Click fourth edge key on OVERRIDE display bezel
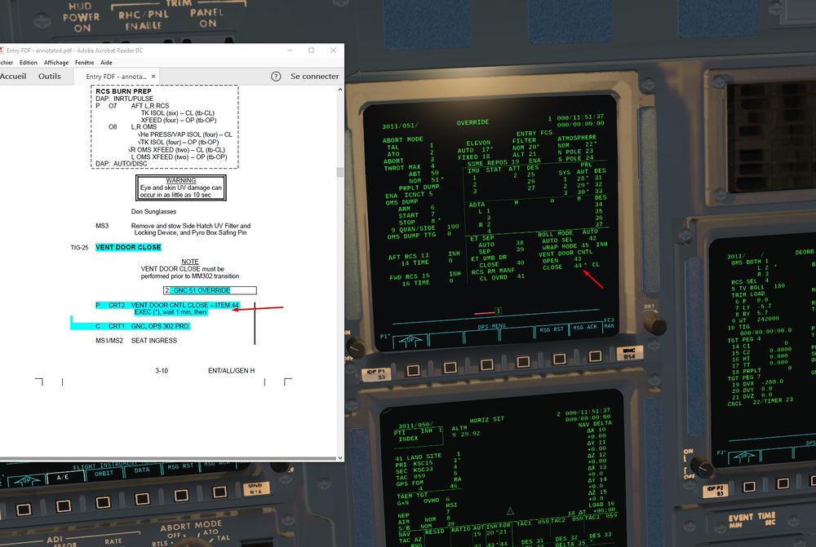The height and width of the screenshot is (547, 816). [523, 361]
